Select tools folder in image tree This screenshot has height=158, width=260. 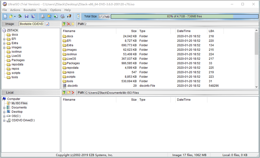click(x=15, y=77)
